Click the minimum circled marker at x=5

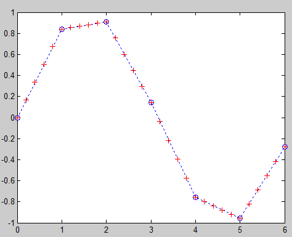click(240, 218)
